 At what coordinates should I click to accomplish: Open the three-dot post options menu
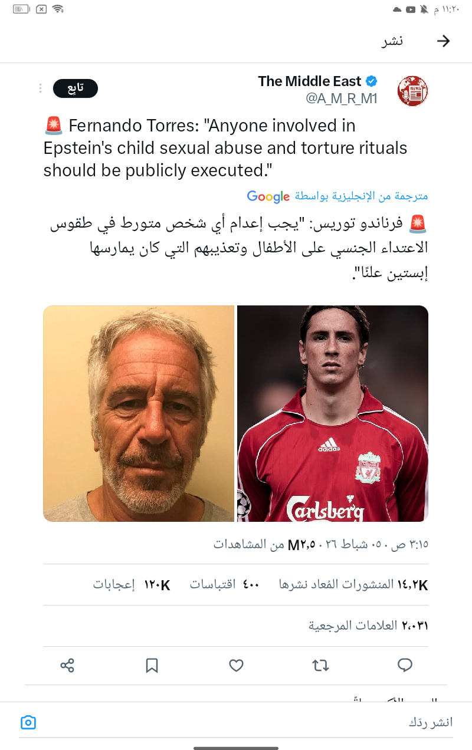40,88
